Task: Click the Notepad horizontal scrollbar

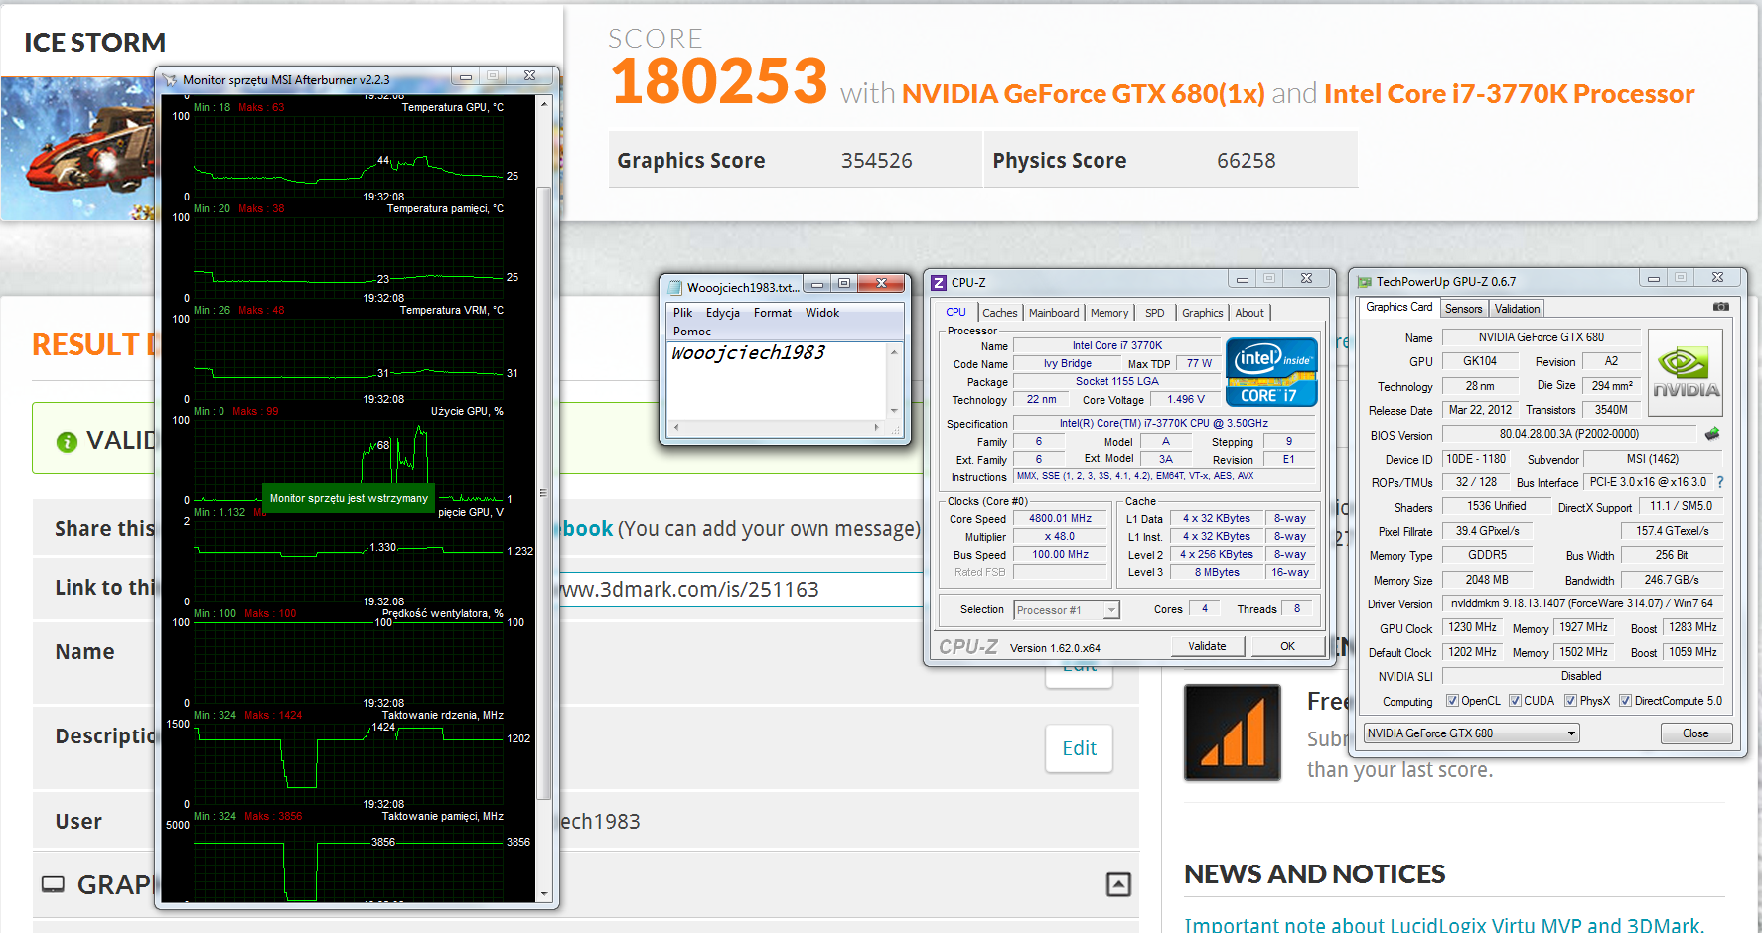Action: (x=777, y=427)
